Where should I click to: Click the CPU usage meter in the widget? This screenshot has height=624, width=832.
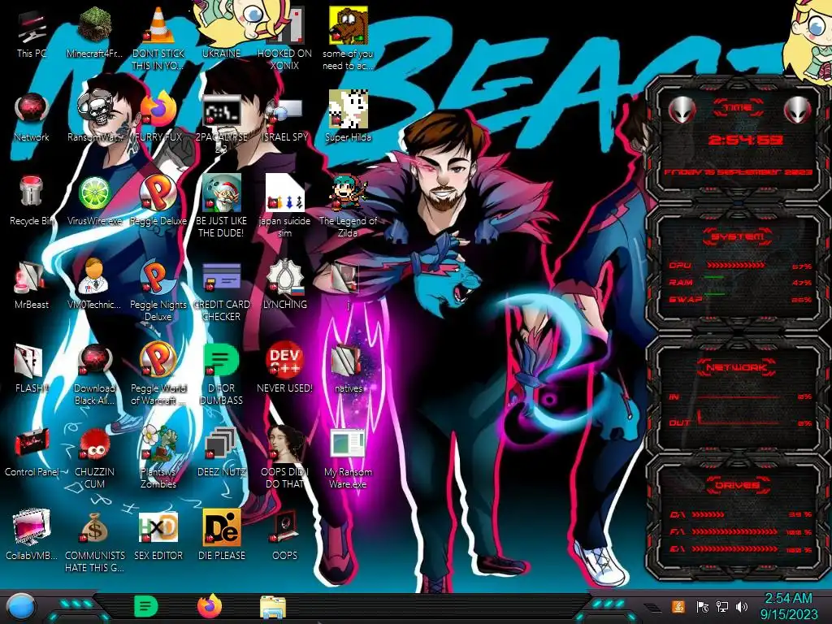[x=736, y=265]
